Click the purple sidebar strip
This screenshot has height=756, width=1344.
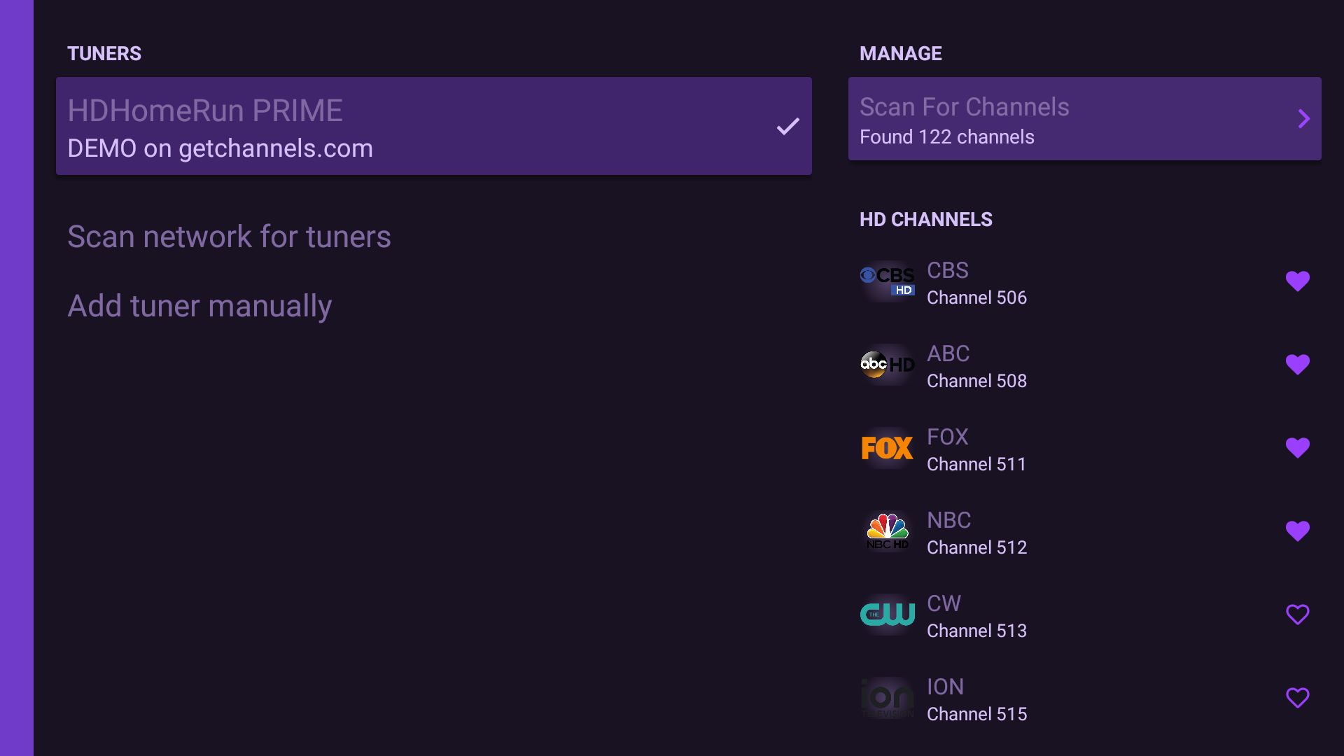coord(17,378)
